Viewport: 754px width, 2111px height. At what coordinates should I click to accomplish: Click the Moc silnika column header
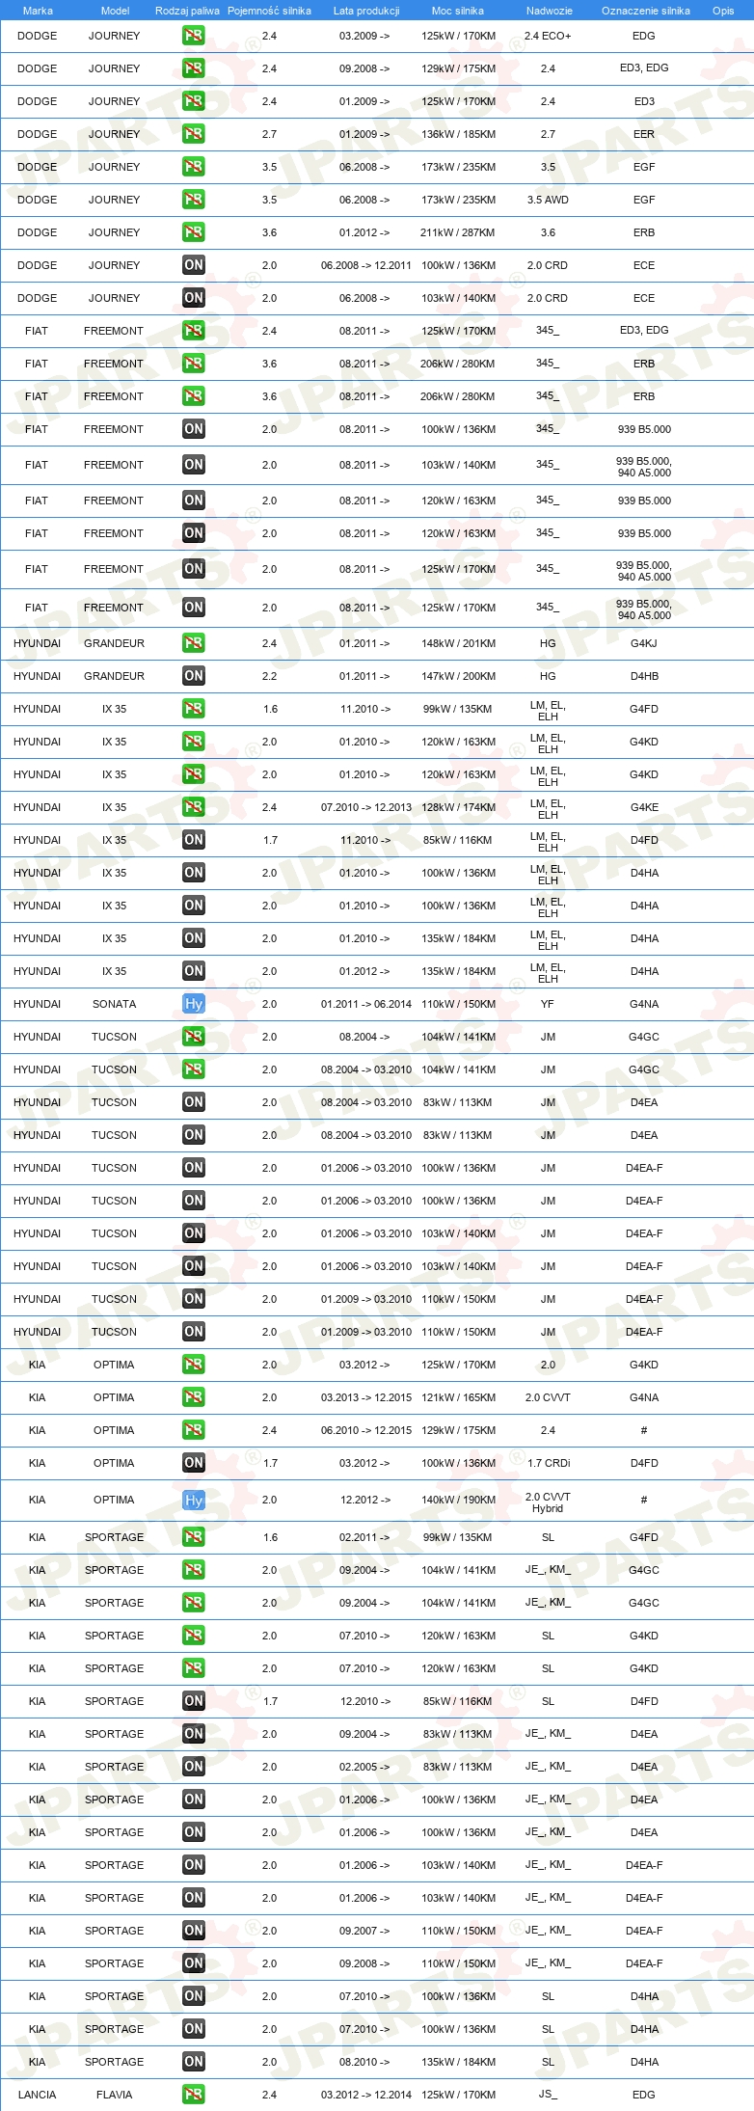[x=458, y=11]
